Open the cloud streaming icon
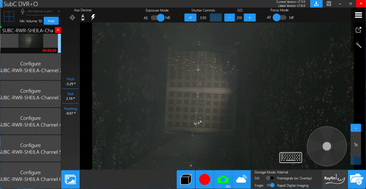The height and width of the screenshot is (189, 366). [241, 180]
